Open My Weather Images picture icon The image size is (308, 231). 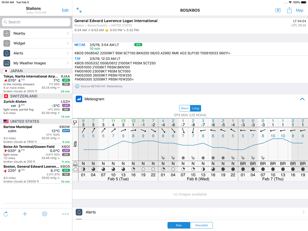(x=7, y=63)
